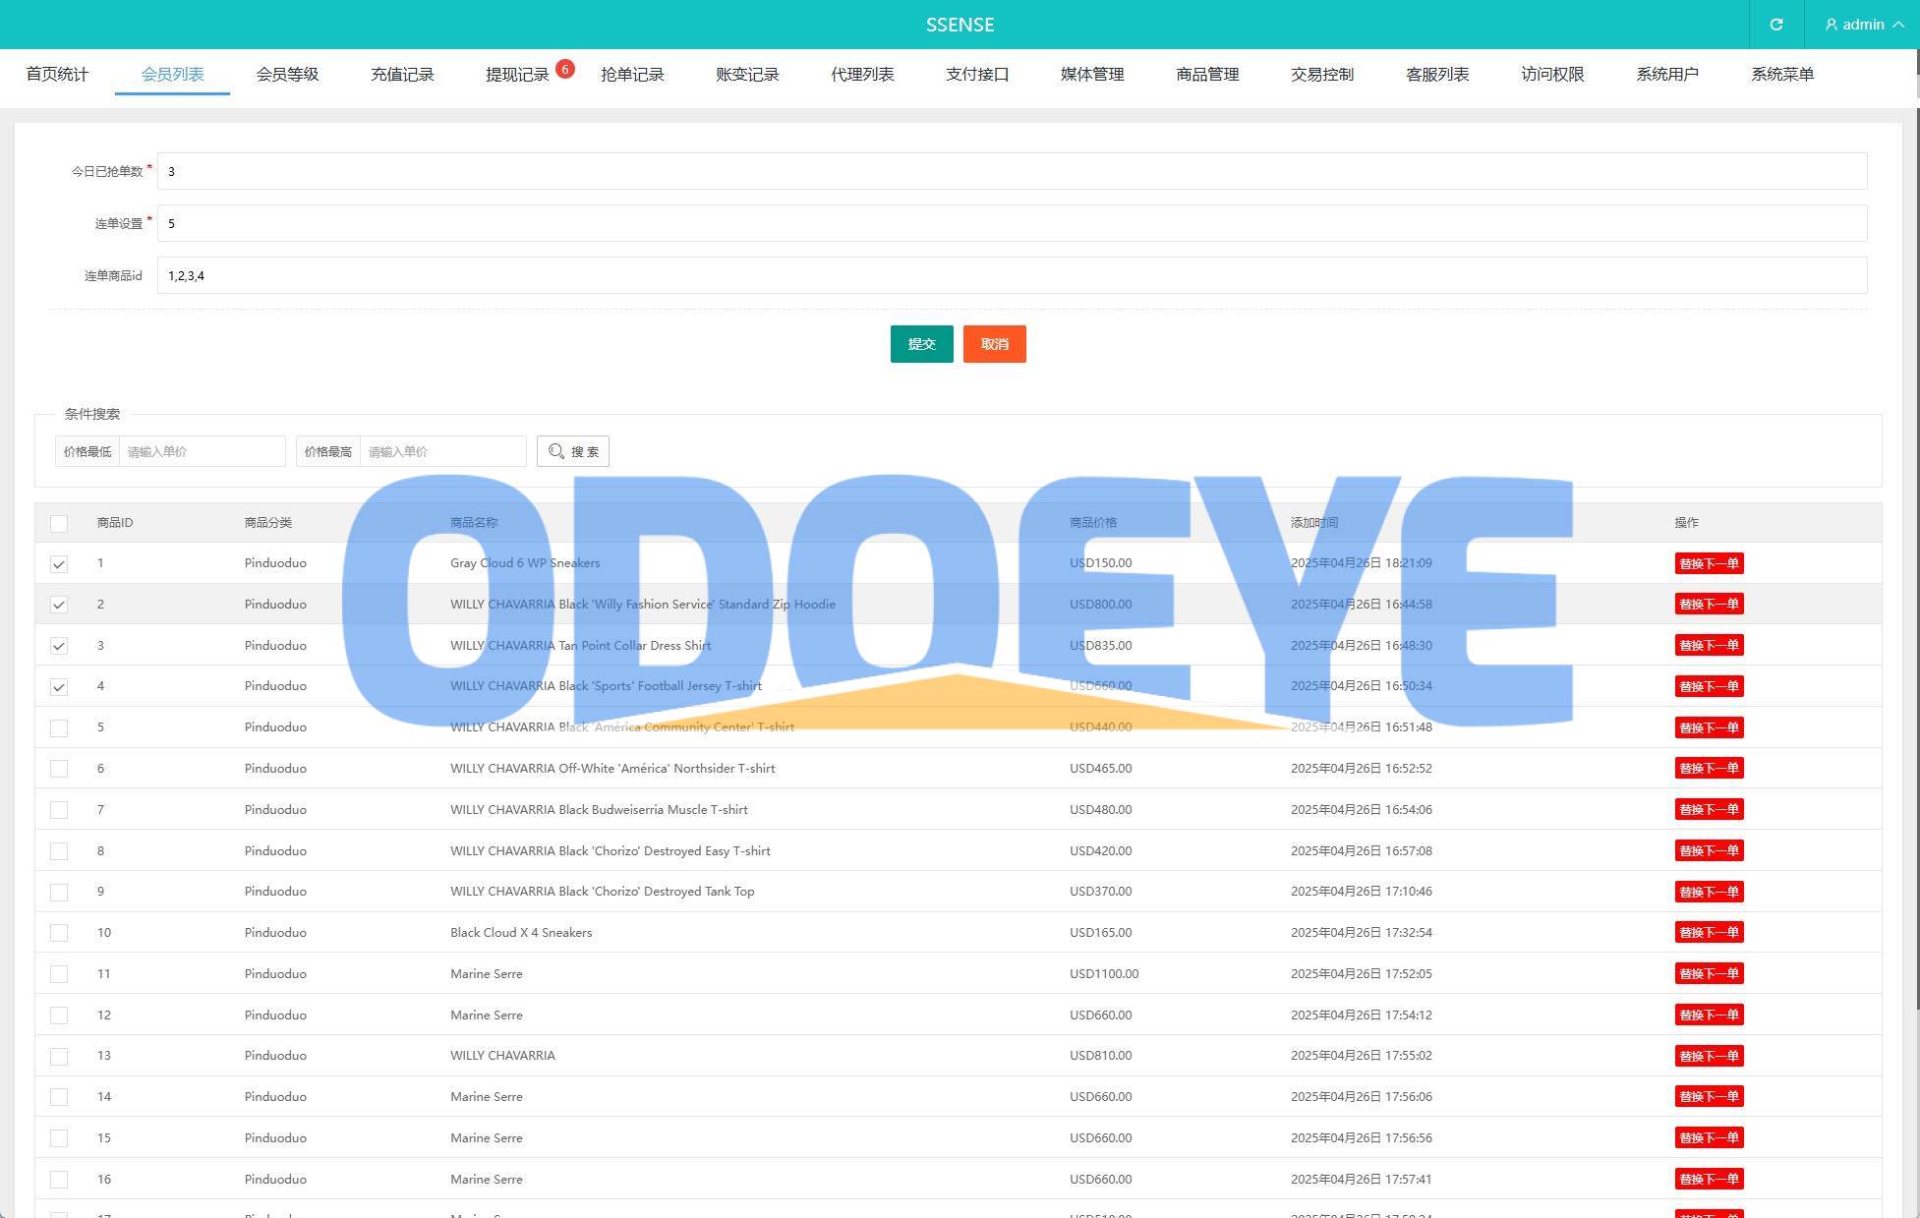The height and width of the screenshot is (1218, 1920).
Task: Check the checkbox for product ID 10
Action: click(59, 933)
